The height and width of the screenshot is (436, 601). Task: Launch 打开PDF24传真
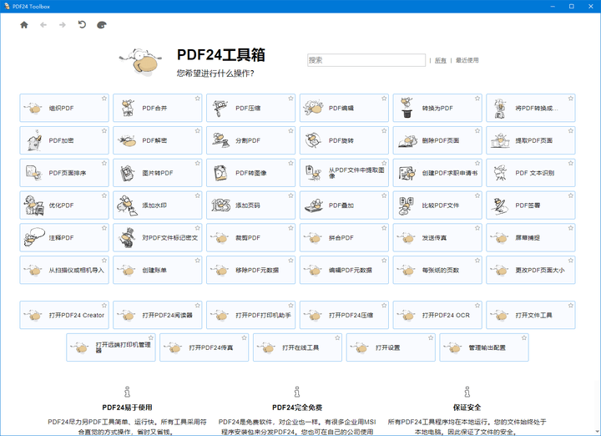point(204,347)
